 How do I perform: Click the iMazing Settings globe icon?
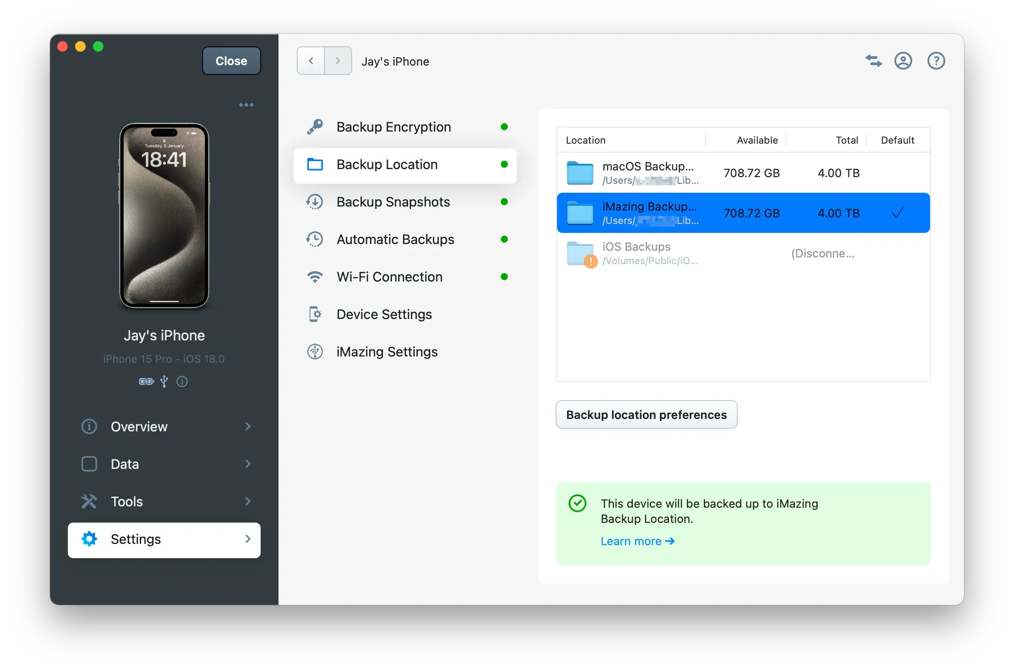click(x=315, y=352)
